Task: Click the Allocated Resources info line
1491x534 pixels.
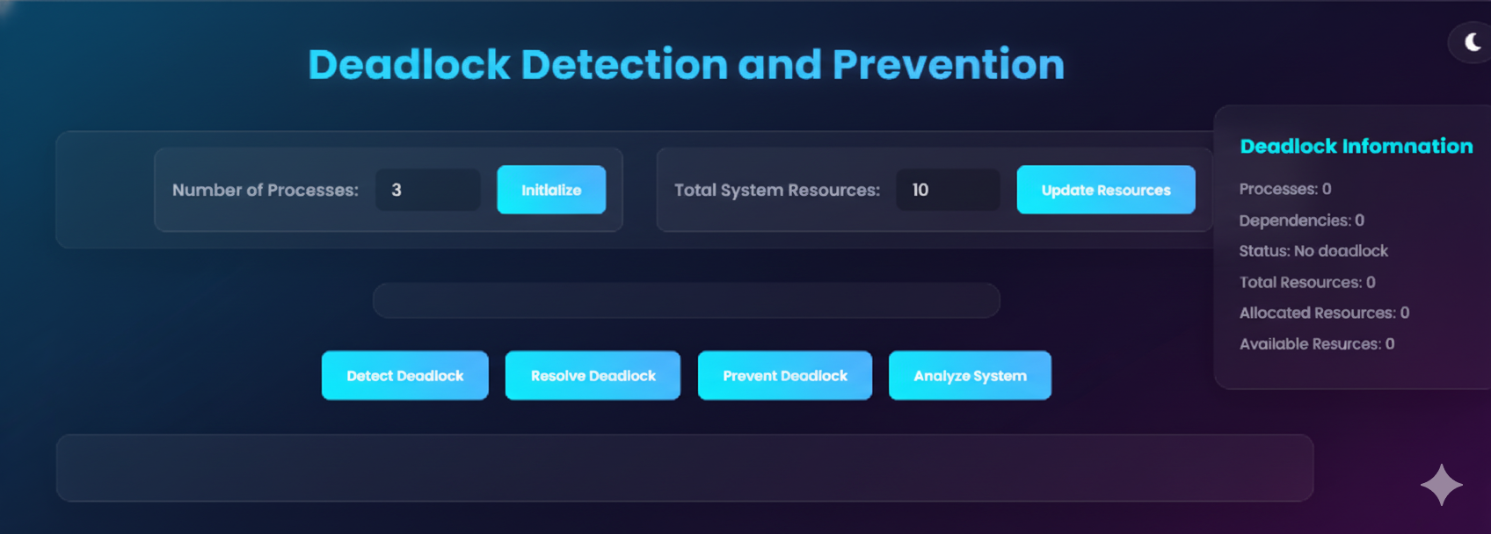Action: pos(1323,313)
